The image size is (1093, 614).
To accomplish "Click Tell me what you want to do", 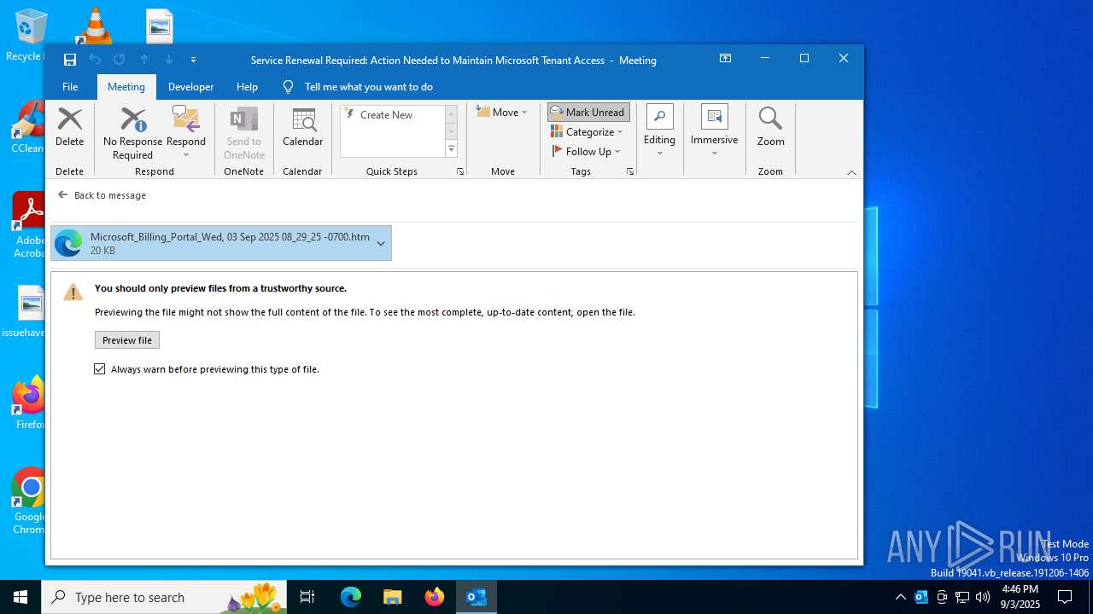I will 368,86.
